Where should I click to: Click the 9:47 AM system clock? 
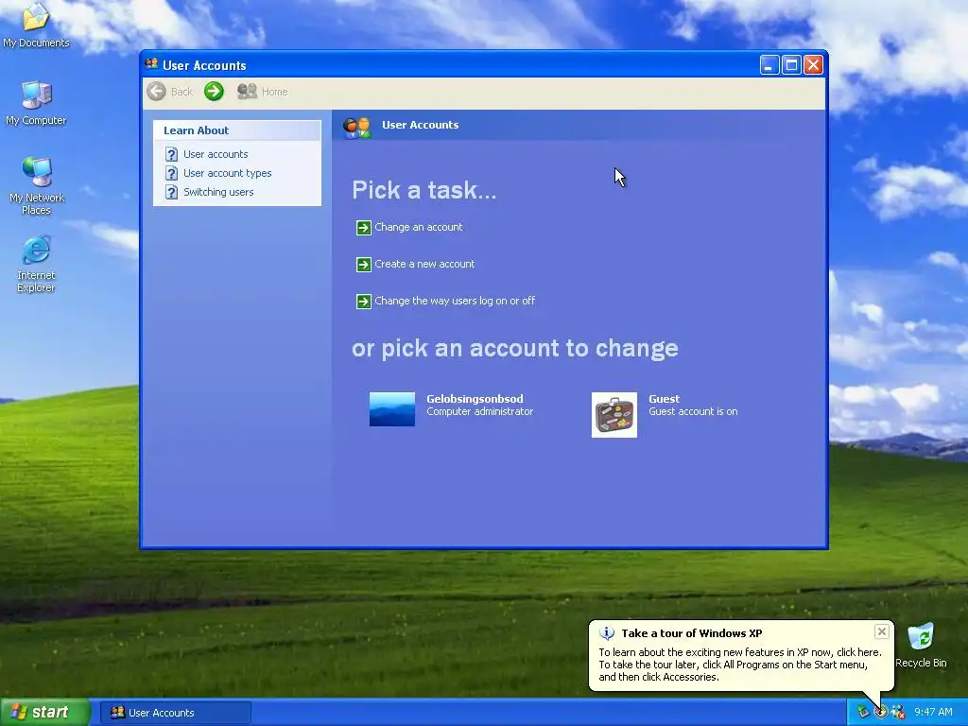tap(933, 713)
